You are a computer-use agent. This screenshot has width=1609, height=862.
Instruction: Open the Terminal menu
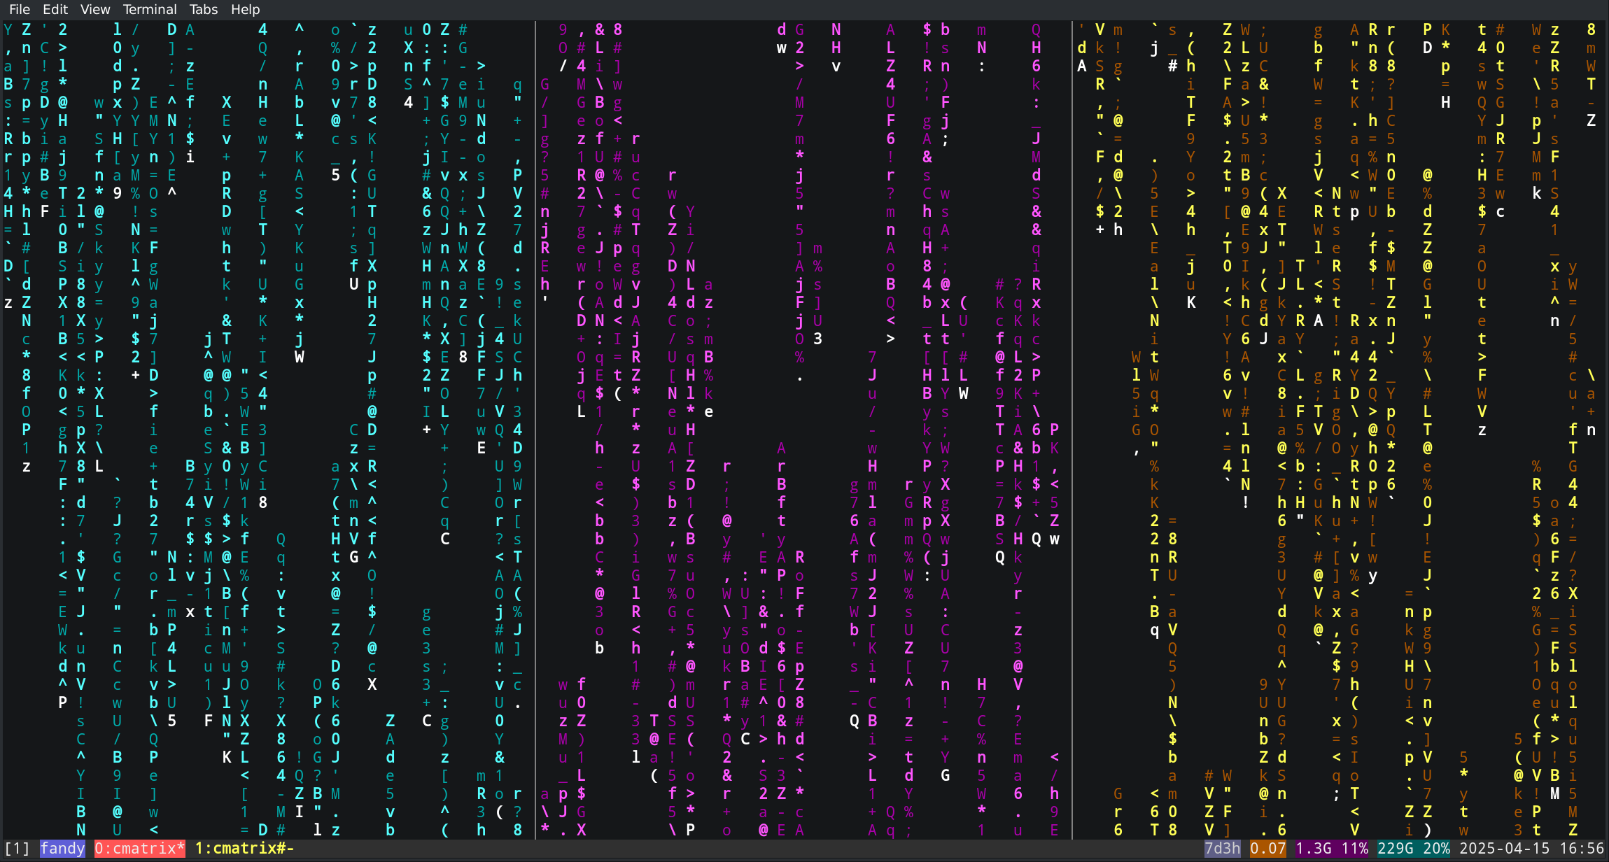[x=150, y=9]
